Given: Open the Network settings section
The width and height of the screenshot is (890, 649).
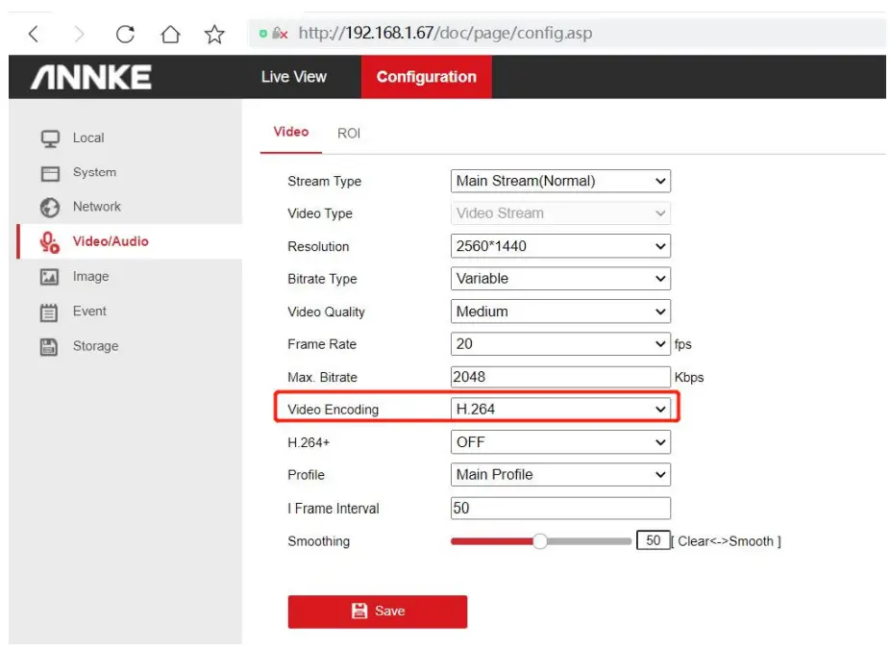Looking at the screenshot, I should [96, 207].
